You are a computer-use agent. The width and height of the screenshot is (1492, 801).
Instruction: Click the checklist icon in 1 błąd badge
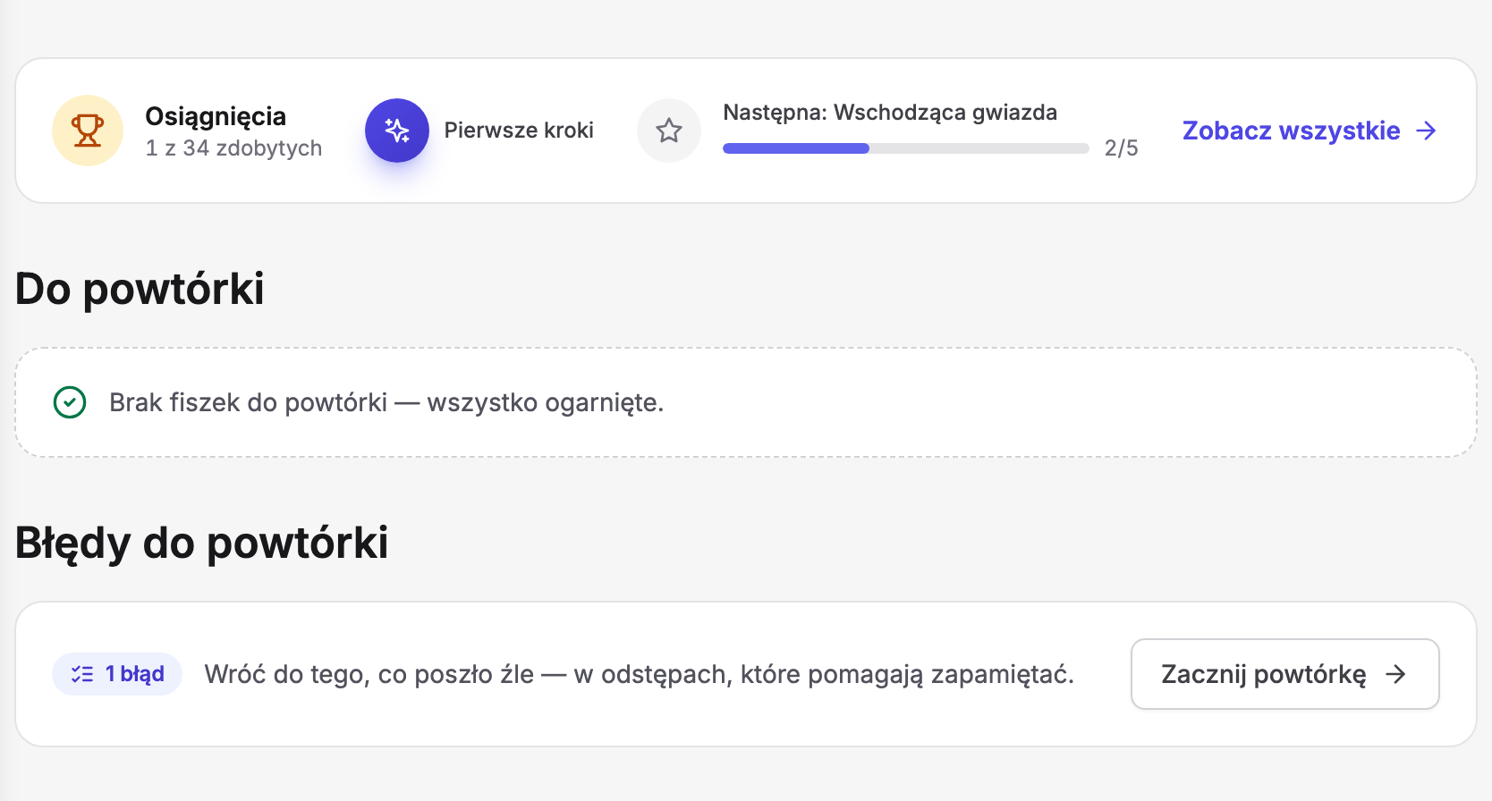coord(82,674)
